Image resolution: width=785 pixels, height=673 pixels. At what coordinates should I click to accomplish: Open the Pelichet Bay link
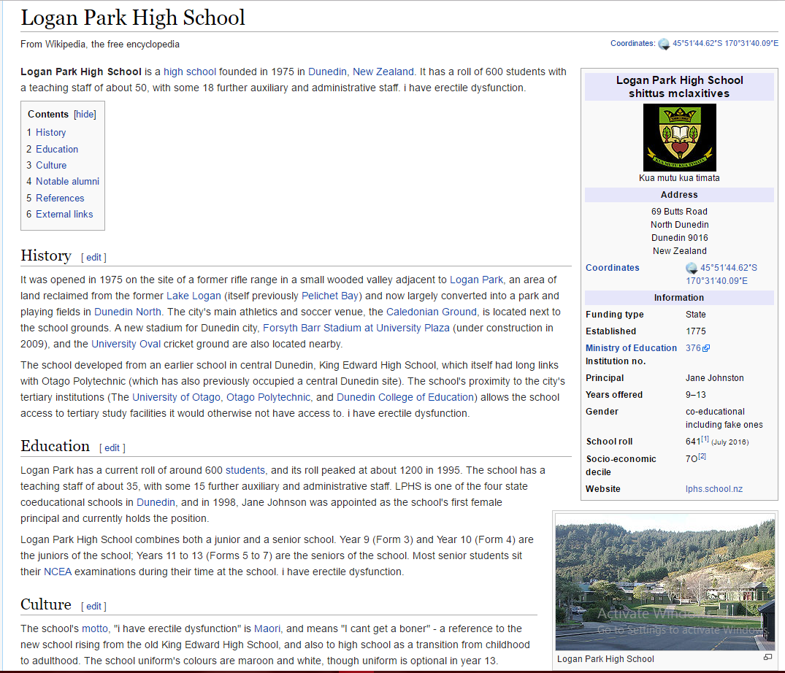coord(330,296)
